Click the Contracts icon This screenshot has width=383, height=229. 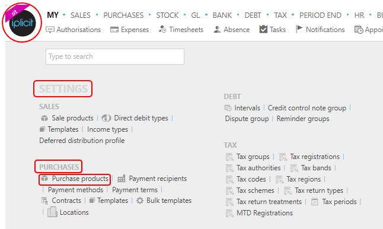44,201
